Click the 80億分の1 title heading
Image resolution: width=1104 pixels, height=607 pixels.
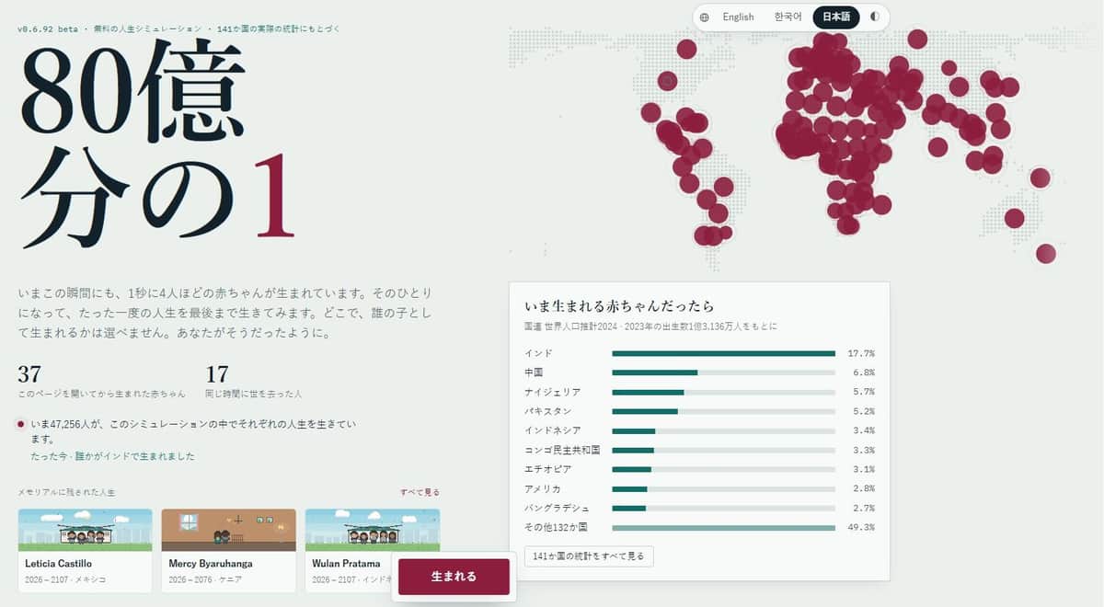pos(156,143)
